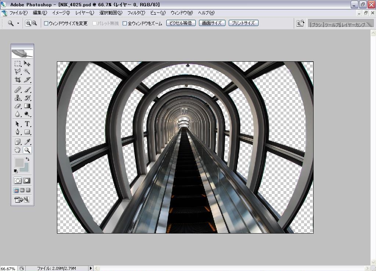Select the Rectangle shape tool
The width and height of the screenshot is (376, 271).
[27, 132]
